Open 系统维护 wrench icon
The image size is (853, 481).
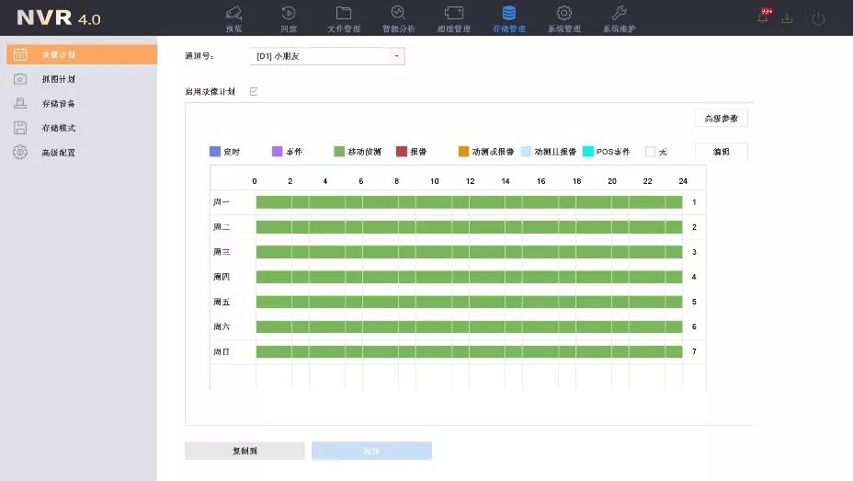coord(619,14)
